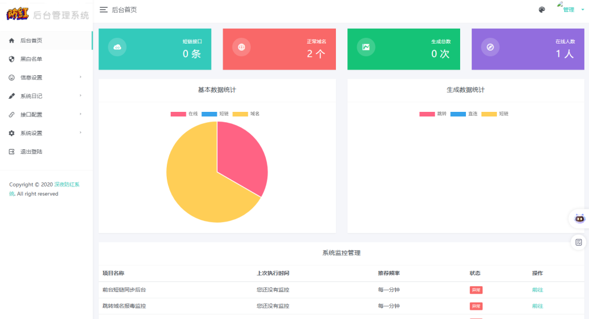The height and width of the screenshot is (319, 589).
Task: Toggle 跳转 legend in 生成数据统计 chart
Action: (433, 114)
